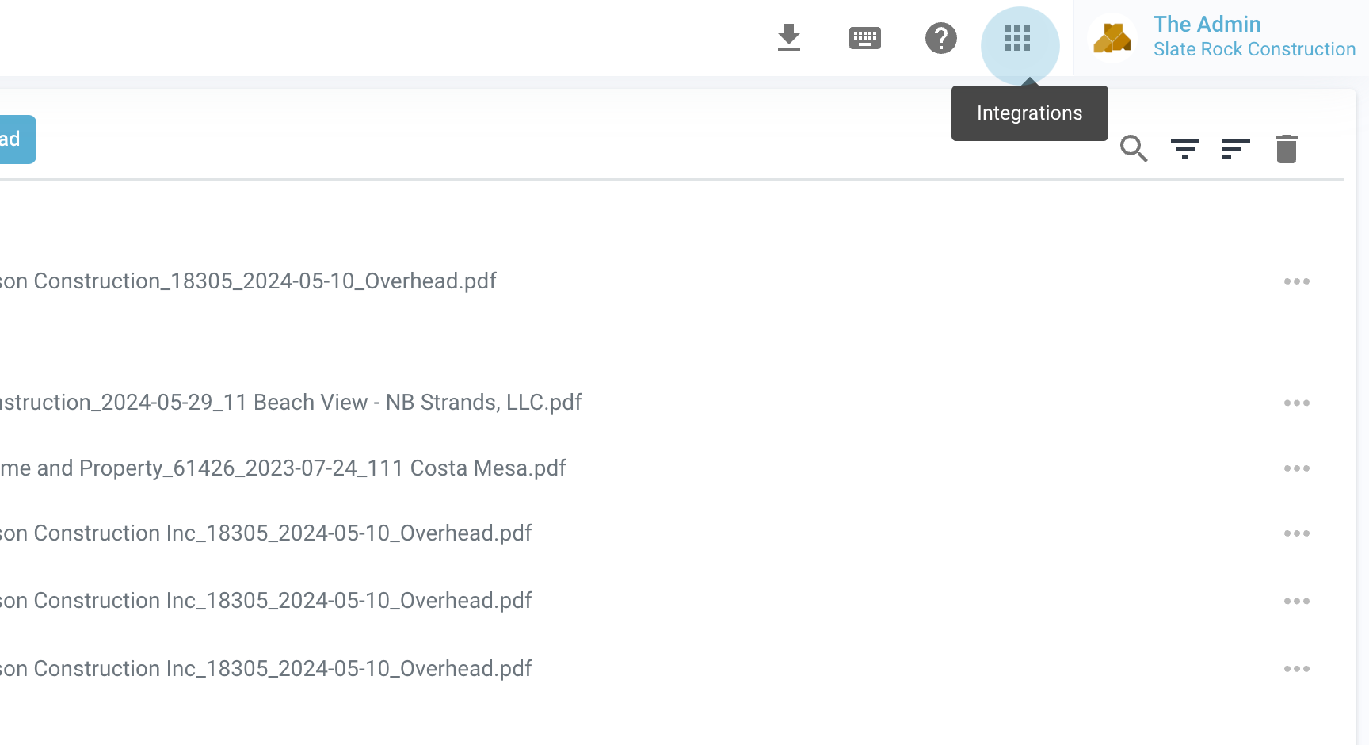Open keyboard shortcuts icon
The width and height of the screenshot is (1369, 745).
pyautogui.click(x=864, y=38)
